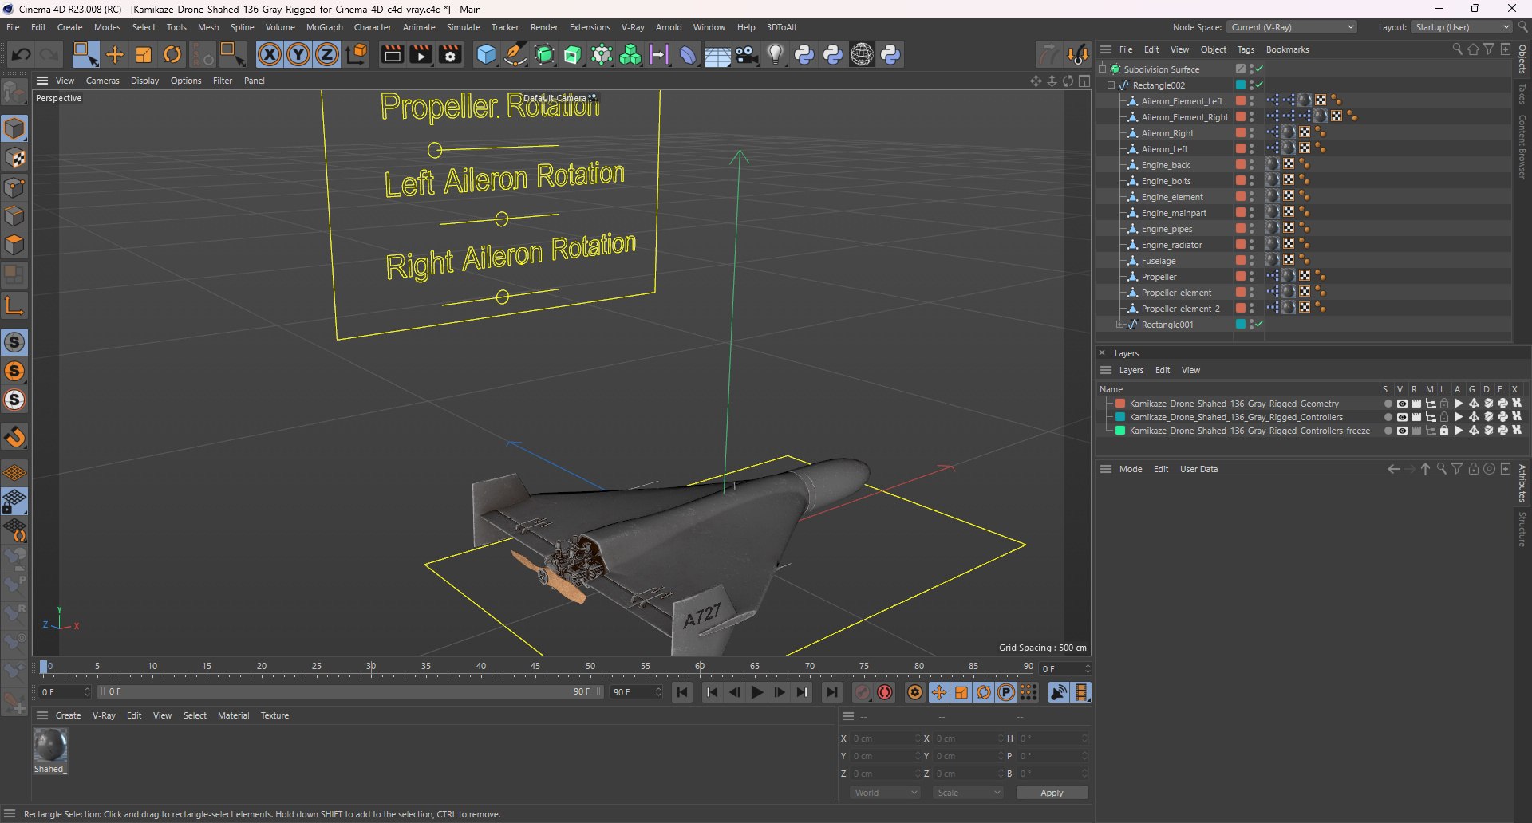Select the Fuselage object
This screenshot has width=1532, height=823.
(x=1158, y=261)
